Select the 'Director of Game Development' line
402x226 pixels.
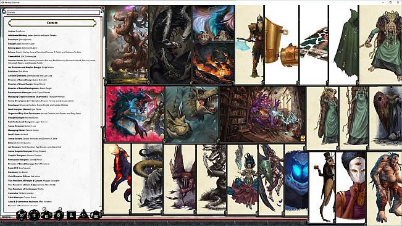30,88
